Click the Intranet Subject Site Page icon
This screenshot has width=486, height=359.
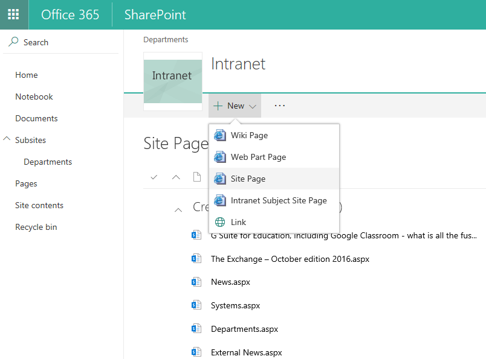click(x=220, y=200)
